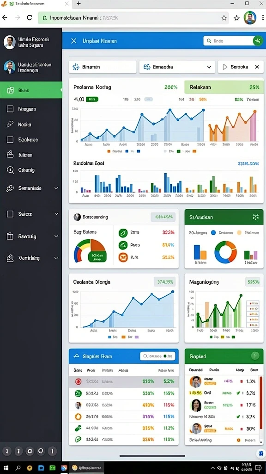Click the green round icon beside the search box
Screen dimensions: 266x474
[x=258, y=41]
